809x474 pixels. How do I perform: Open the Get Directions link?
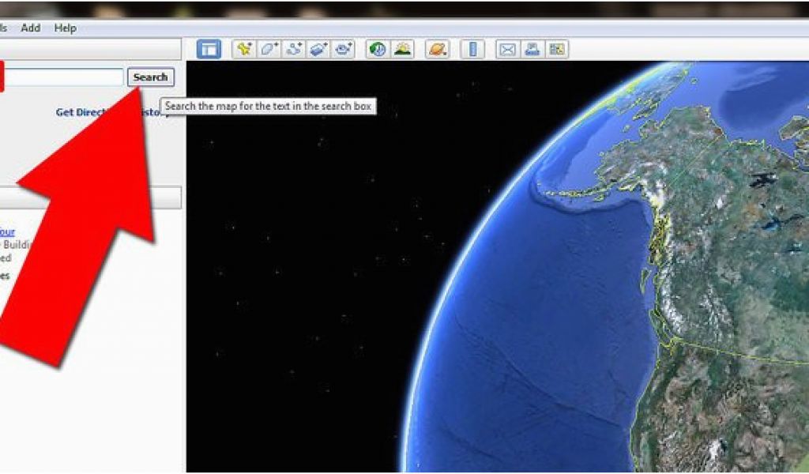pos(82,112)
